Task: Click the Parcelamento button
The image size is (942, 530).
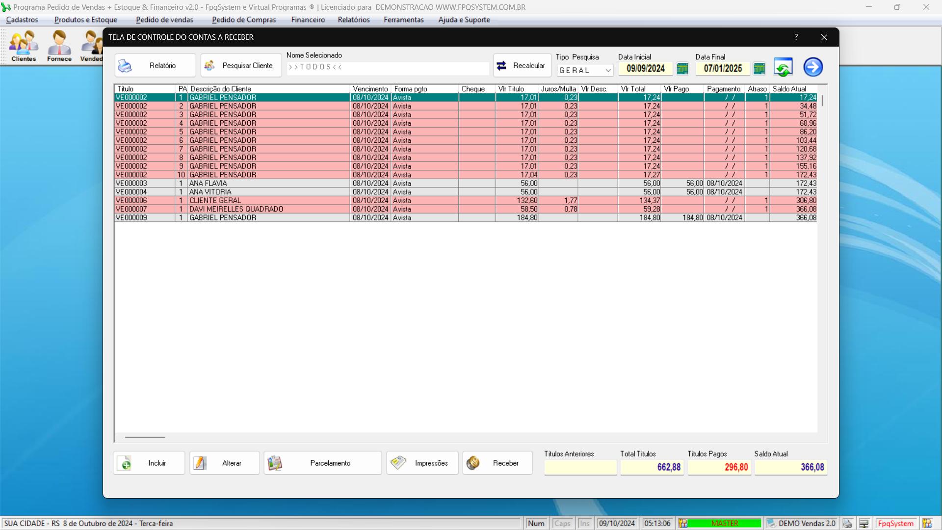Action: [323, 463]
